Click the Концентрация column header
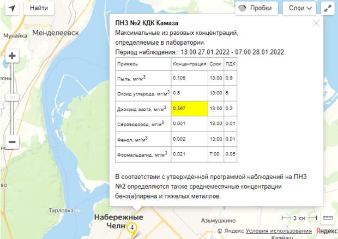 point(190,64)
